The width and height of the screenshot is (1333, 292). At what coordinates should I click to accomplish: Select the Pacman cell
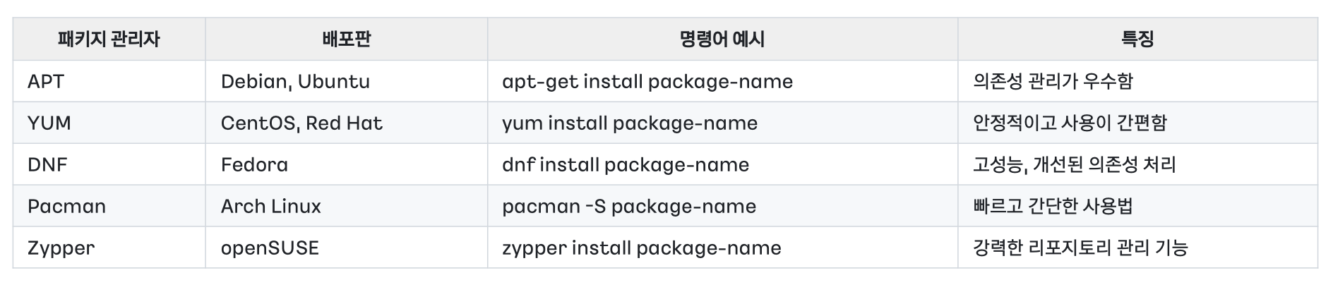click(66, 207)
